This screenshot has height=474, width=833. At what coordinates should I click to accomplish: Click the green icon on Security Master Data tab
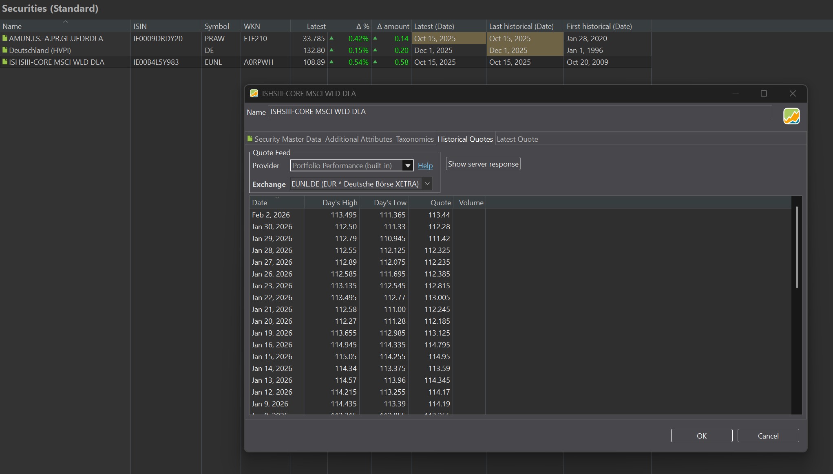click(250, 139)
